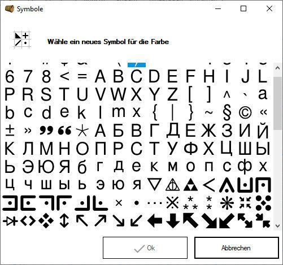
Task: Select the Cyrillic letter Ф capital symbol
Action: pyautogui.click(x=190, y=148)
